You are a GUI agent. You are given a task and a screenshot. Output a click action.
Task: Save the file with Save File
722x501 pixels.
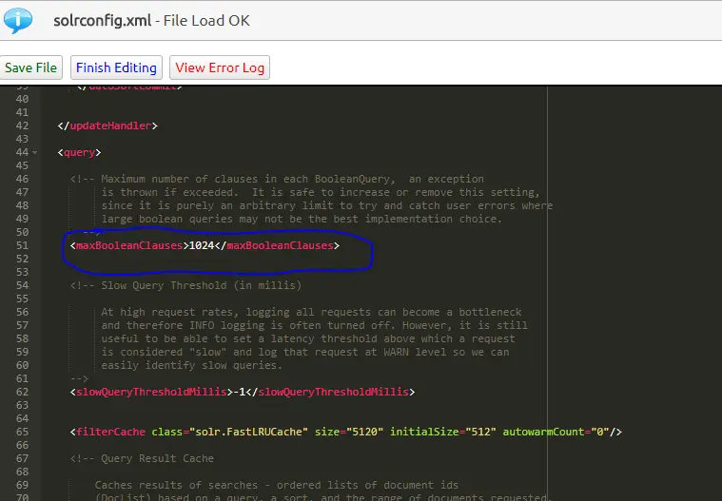pos(31,67)
